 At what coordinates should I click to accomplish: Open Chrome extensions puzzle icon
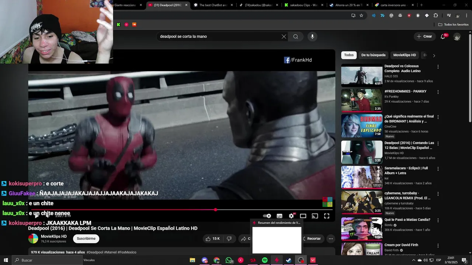436,15
